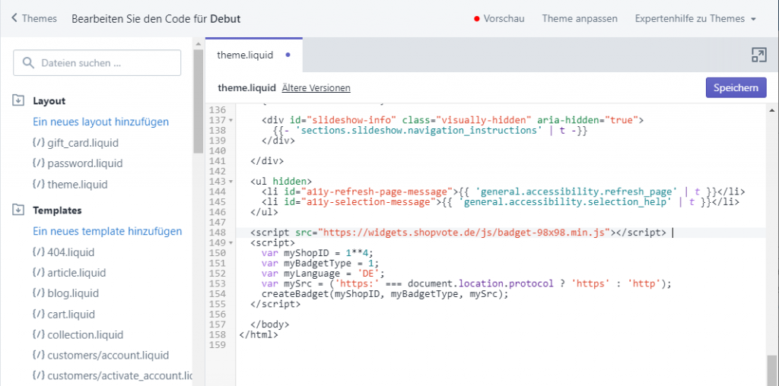The image size is (779, 386).
Task: Click the file icon beside cart.liquid
Action: pos(38,315)
